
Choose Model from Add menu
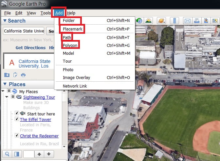coord(95,53)
